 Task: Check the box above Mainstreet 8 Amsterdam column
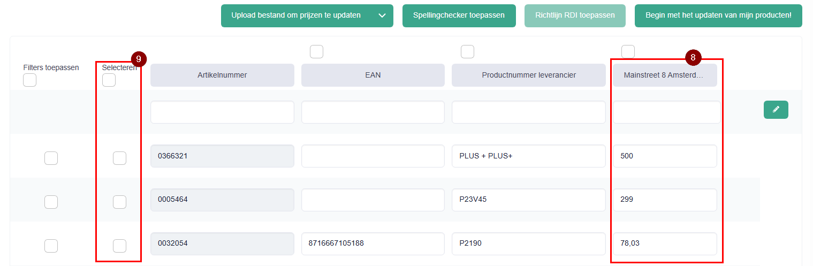point(628,52)
